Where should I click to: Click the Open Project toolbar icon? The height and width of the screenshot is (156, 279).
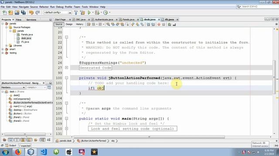(x=17, y=13)
